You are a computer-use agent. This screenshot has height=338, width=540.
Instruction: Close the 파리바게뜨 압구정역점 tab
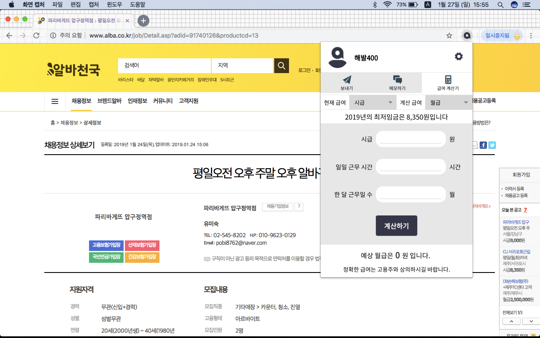point(127,20)
